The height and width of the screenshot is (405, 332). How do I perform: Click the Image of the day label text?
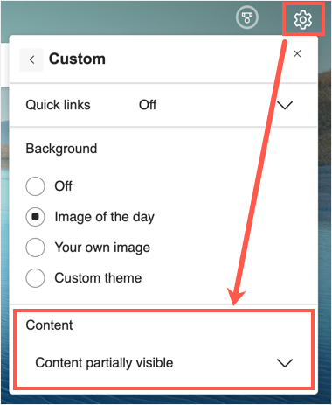tap(105, 217)
